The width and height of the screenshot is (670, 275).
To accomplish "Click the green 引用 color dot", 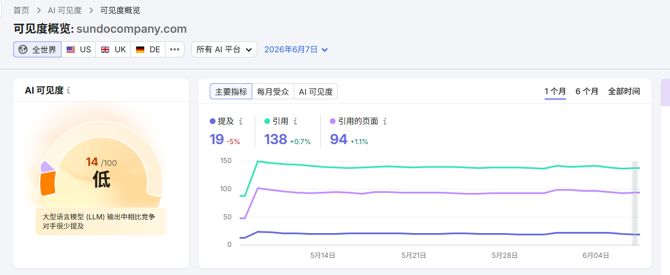I will click(x=267, y=121).
